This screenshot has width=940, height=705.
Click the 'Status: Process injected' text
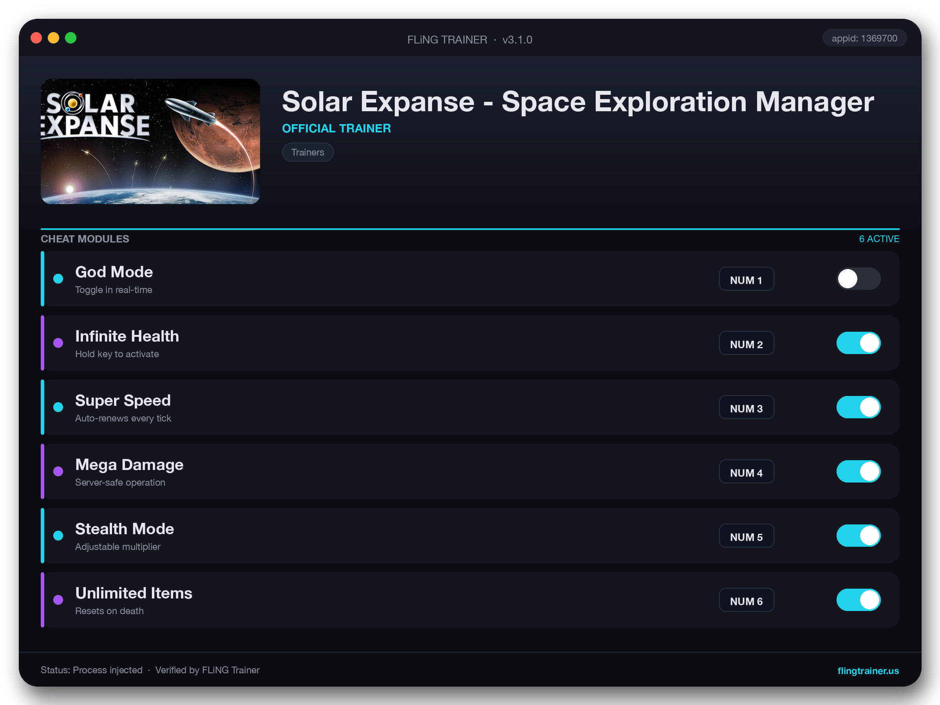point(91,670)
